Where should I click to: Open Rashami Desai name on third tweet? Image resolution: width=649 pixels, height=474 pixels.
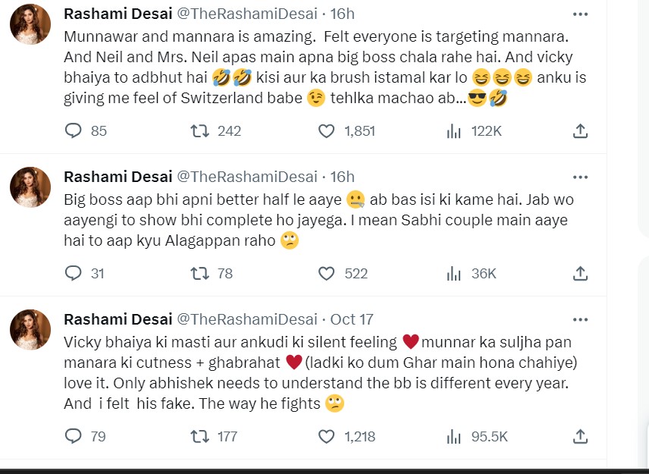[x=117, y=319]
